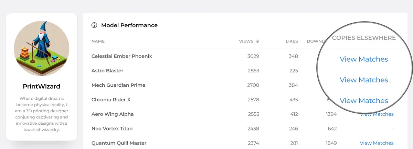
Task: Click the Model Performance gauge icon
Action: click(x=94, y=25)
